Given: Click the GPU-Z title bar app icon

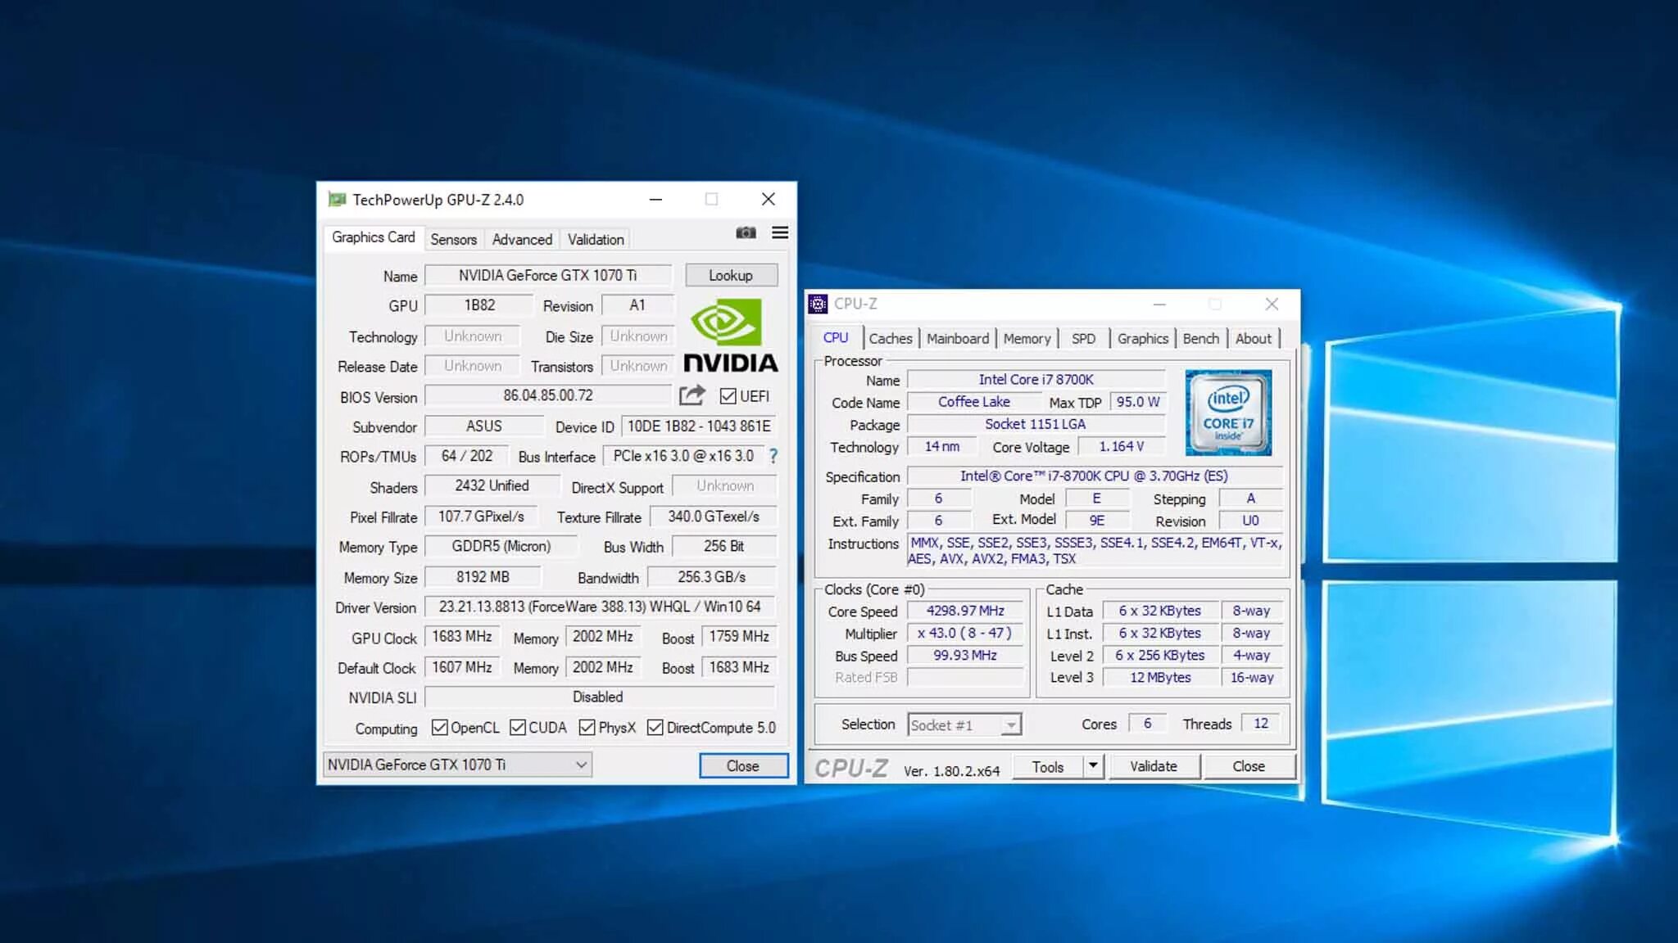Looking at the screenshot, I should point(337,199).
